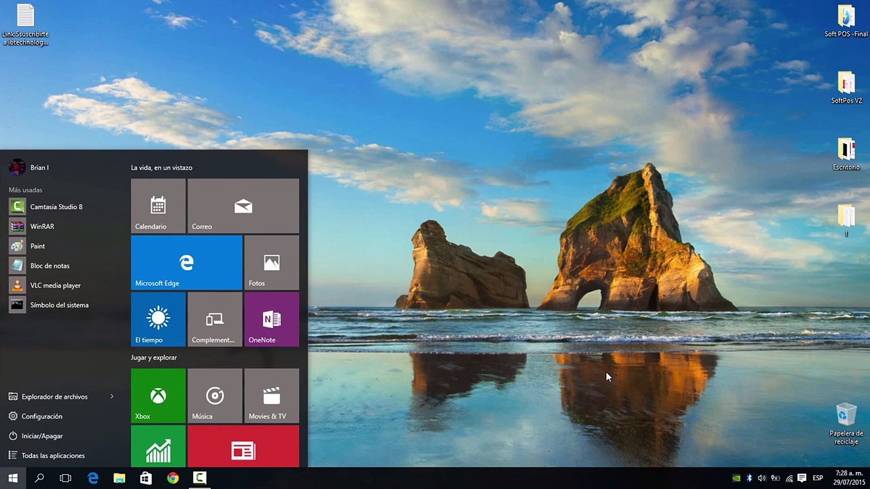Click the ESP language indicator
This screenshot has width=870, height=489.
pyautogui.click(x=818, y=478)
